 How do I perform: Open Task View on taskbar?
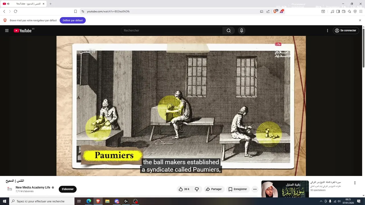[79, 201]
